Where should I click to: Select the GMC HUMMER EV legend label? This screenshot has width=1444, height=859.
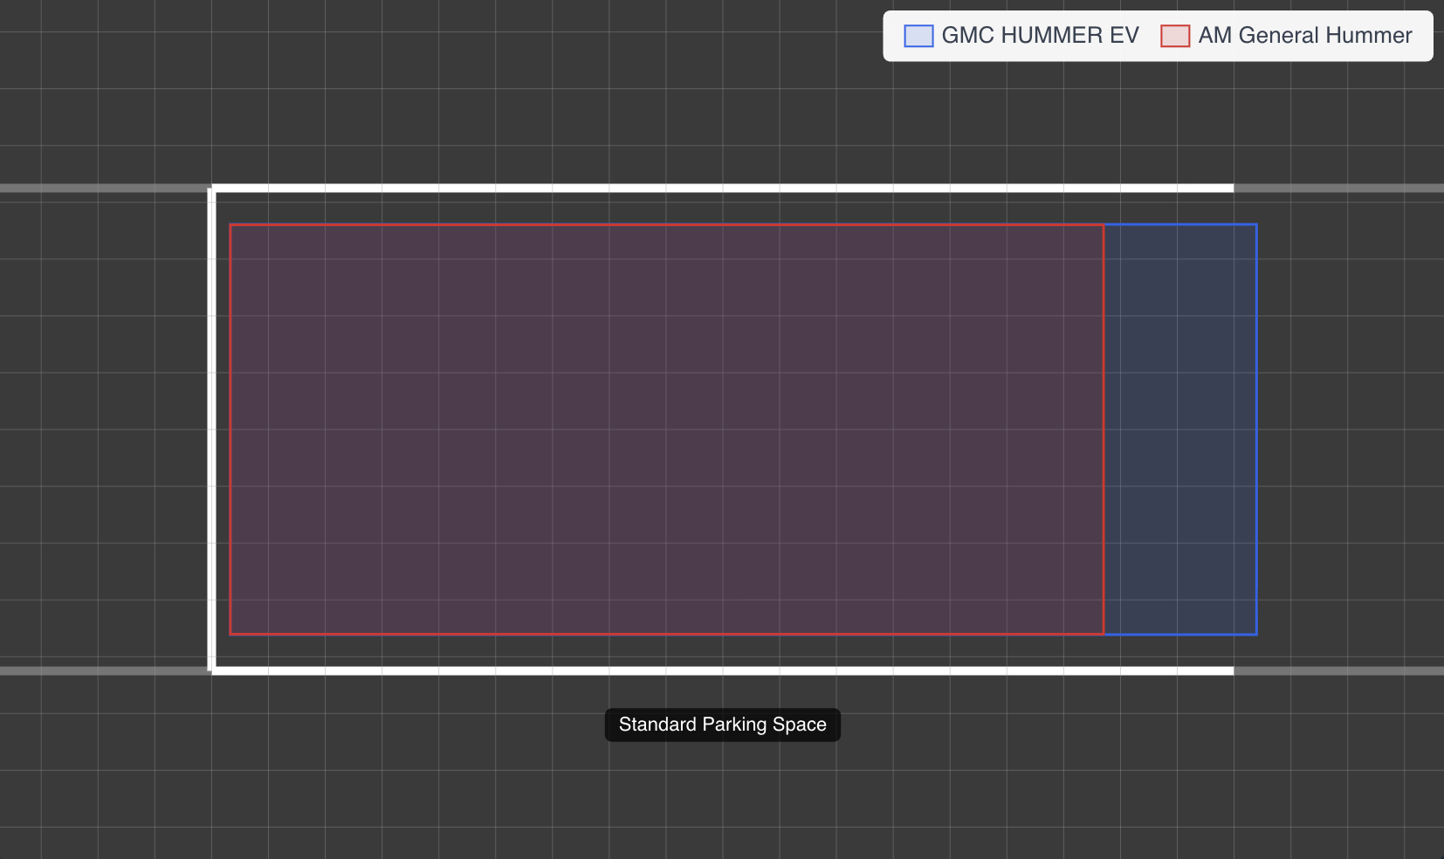click(x=1040, y=36)
